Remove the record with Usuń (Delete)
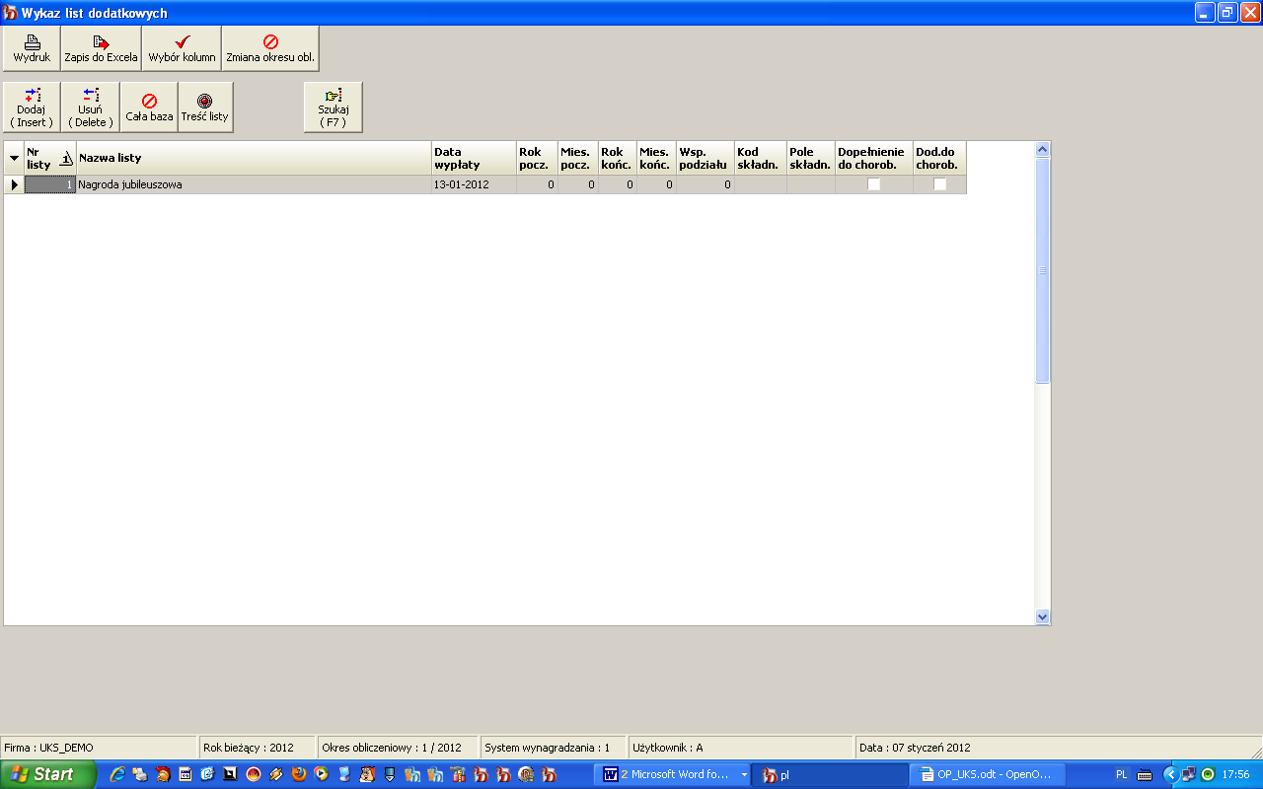This screenshot has width=1263, height=789. 90,107
